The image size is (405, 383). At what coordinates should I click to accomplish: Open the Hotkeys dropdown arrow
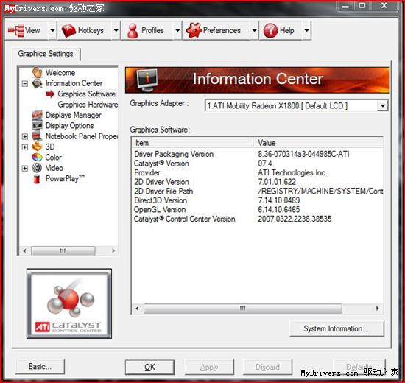[116, 30]
